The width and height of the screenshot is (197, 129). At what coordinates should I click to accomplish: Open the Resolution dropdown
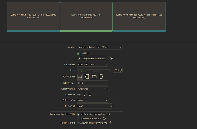click(x=92, y=64)
